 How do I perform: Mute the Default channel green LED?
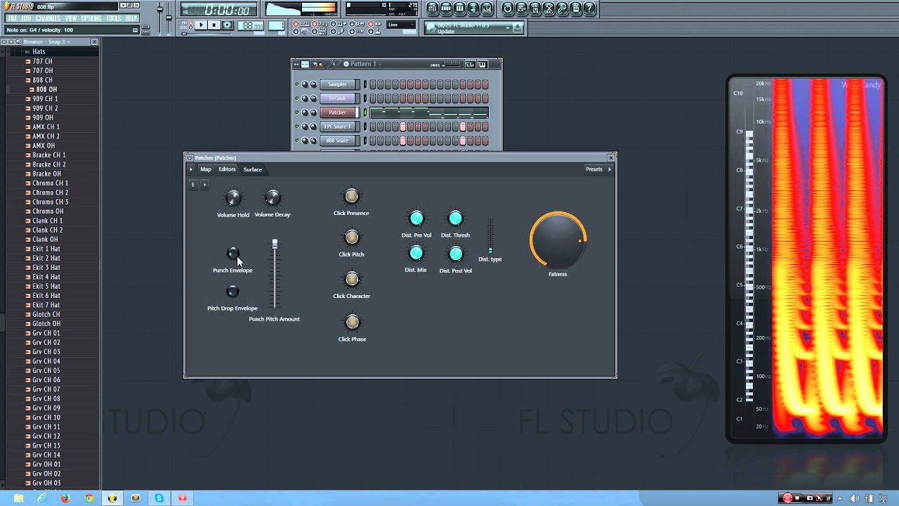pos(297,98)
